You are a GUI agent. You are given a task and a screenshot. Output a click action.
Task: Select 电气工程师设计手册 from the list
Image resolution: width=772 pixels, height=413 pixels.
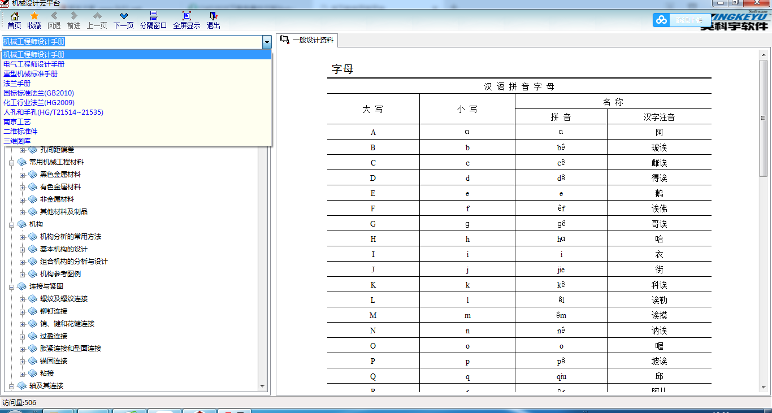[34, 64]
